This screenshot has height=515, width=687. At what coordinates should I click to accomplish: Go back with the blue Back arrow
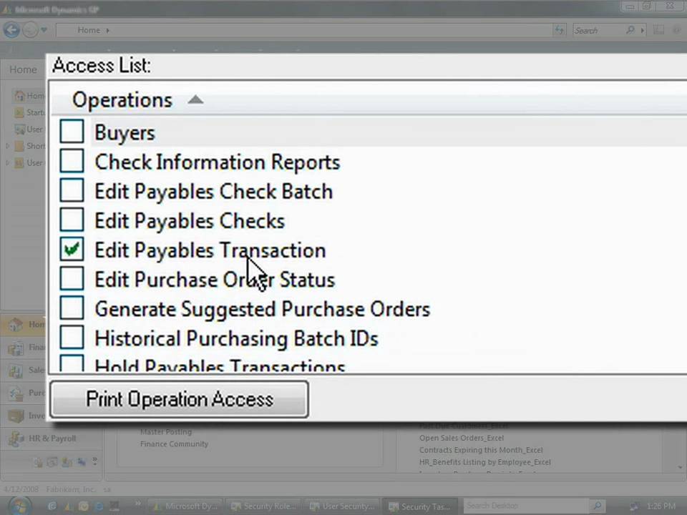coord(12,30)
